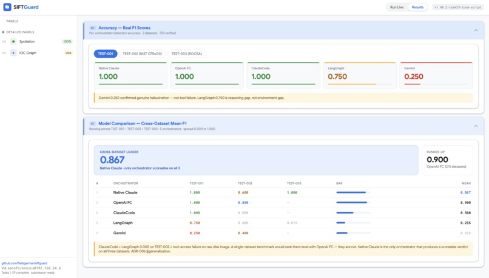The height and width of the screenshot is (278, 489).
Task: Click the version tag v1.40.2 label
Action: coord(458,7)
